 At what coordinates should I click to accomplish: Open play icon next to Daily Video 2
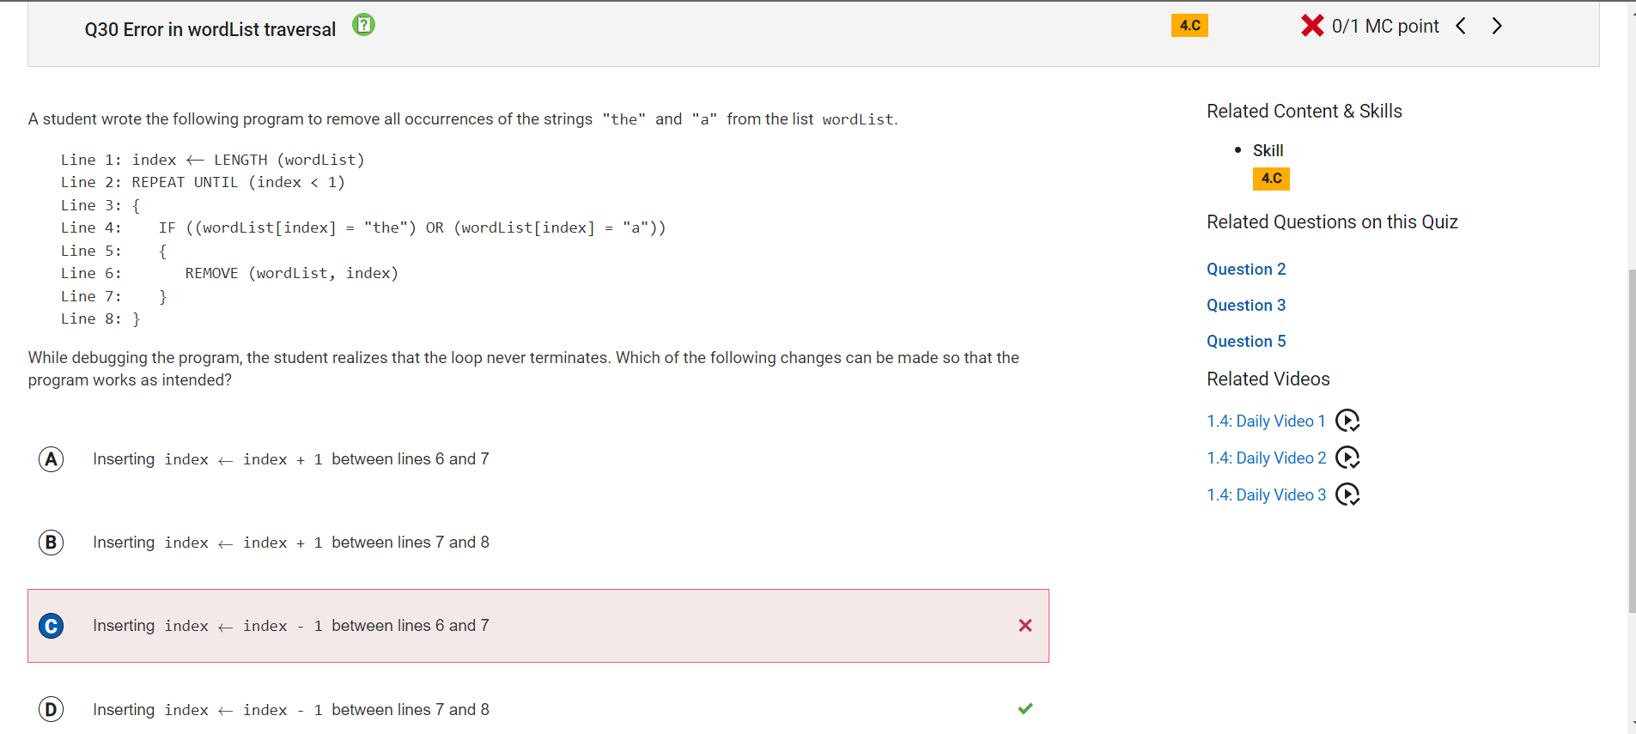(1347, 458)
